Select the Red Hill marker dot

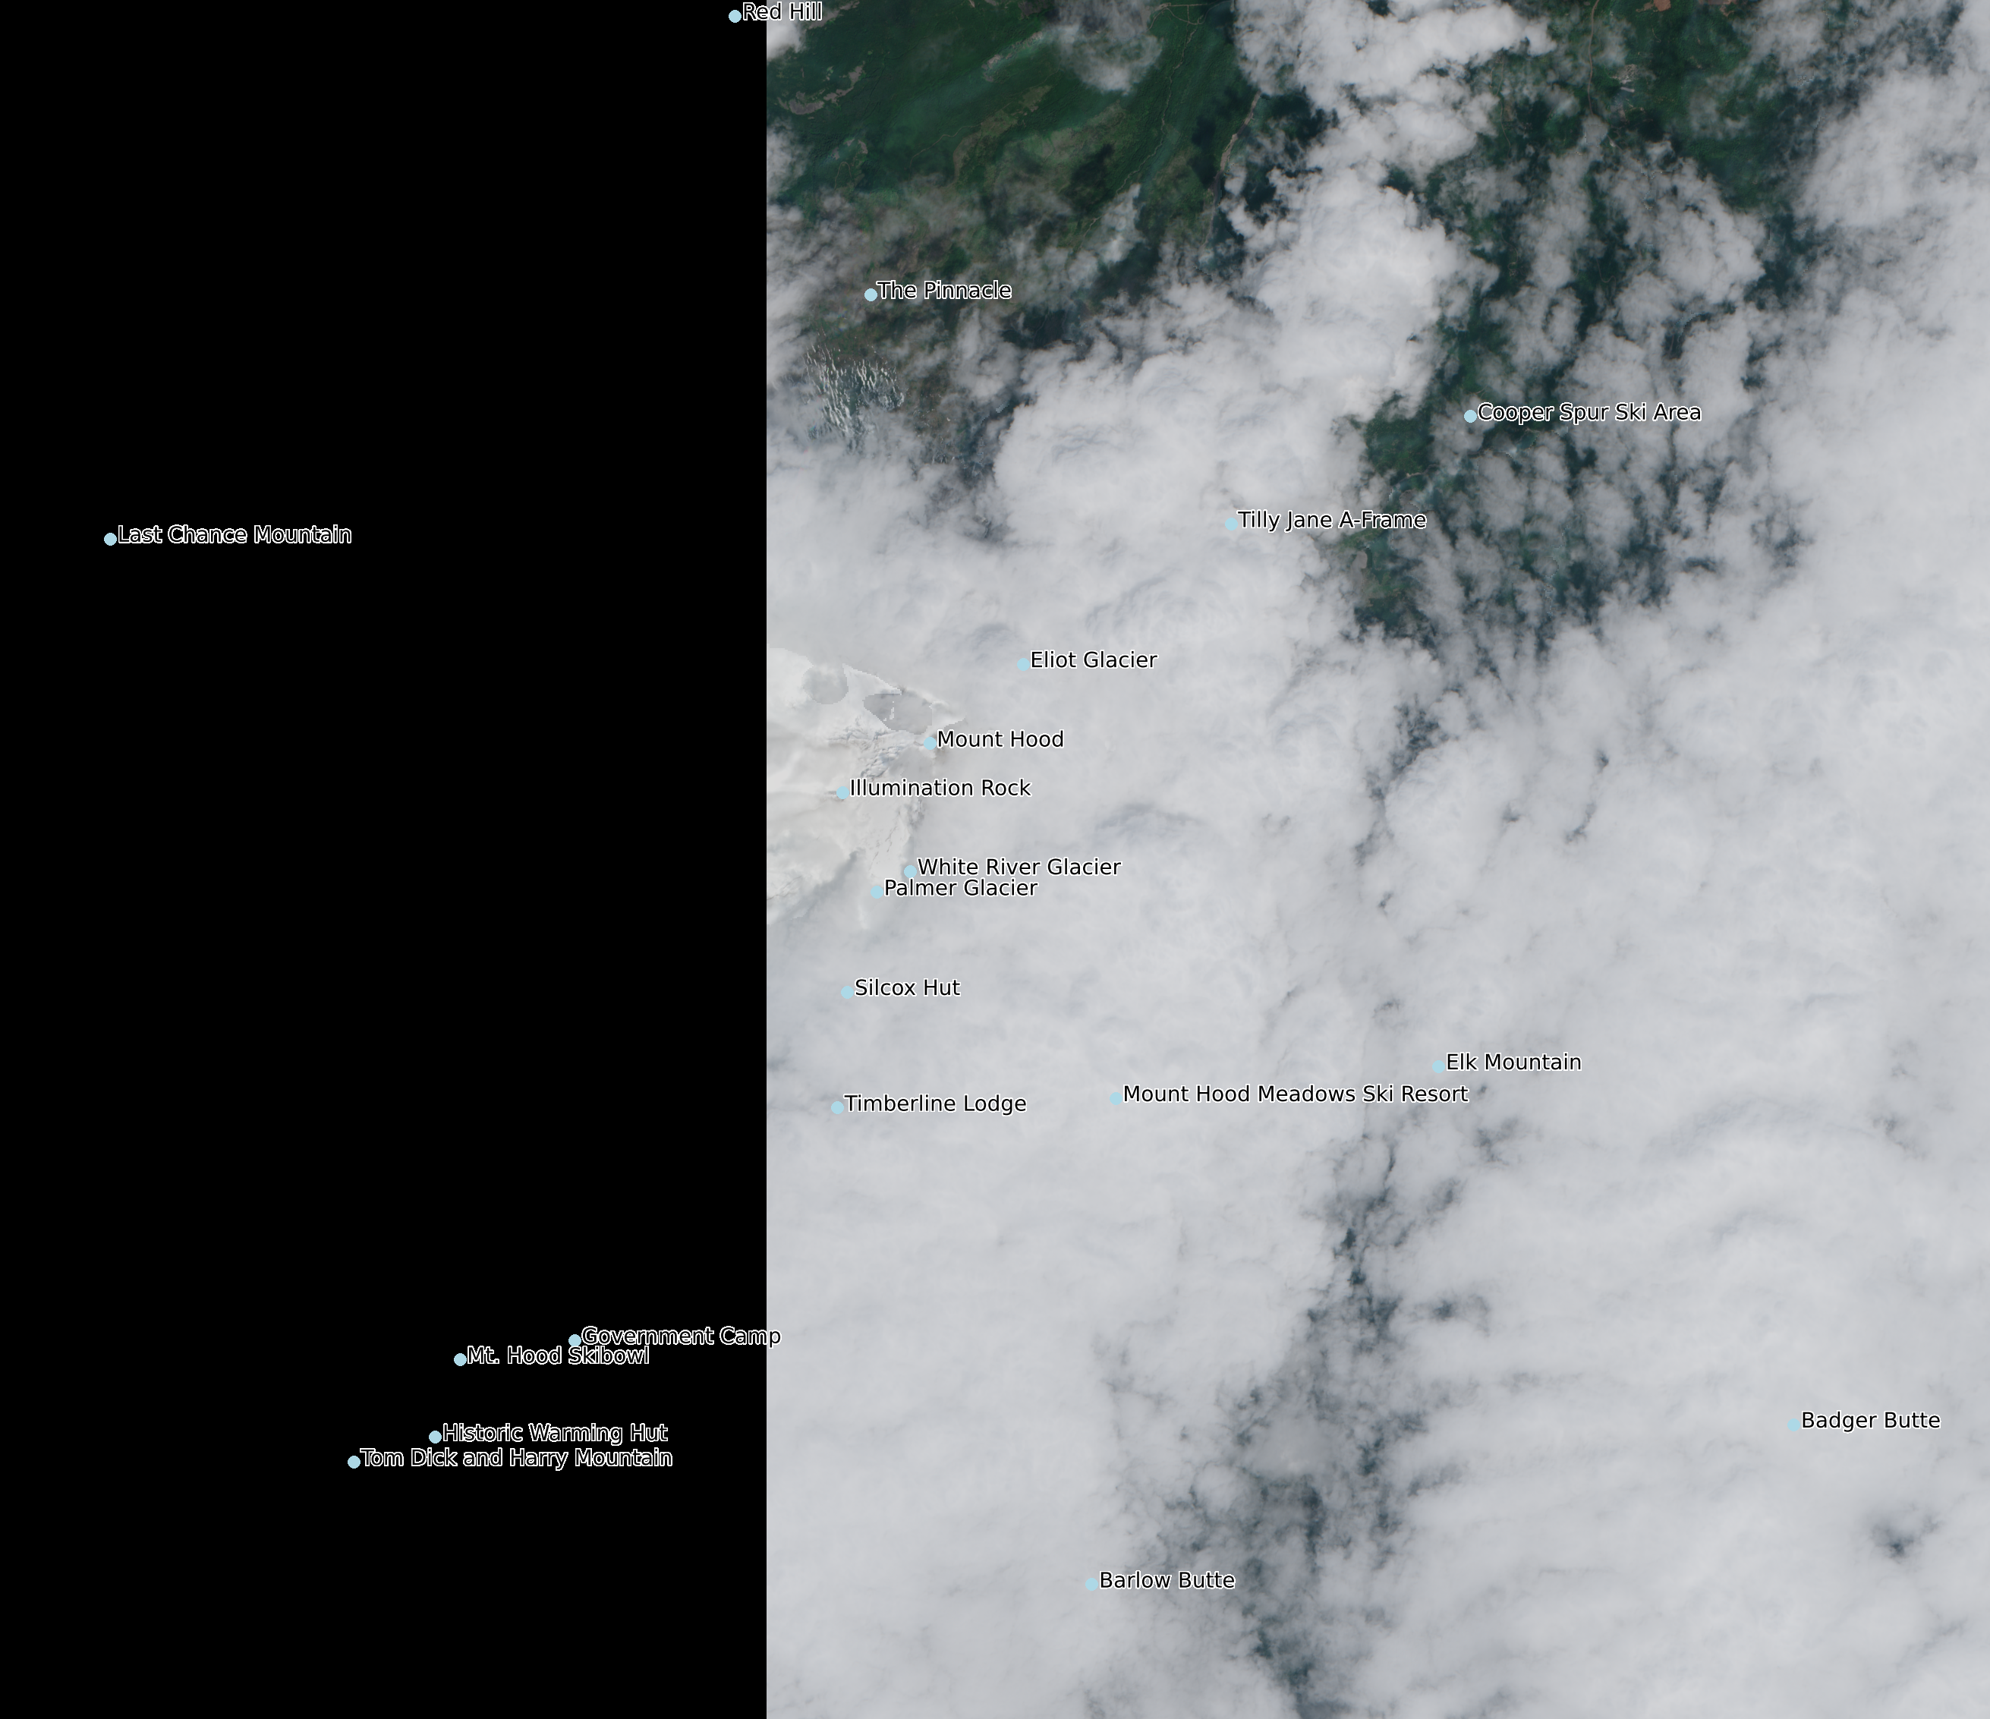735,17
